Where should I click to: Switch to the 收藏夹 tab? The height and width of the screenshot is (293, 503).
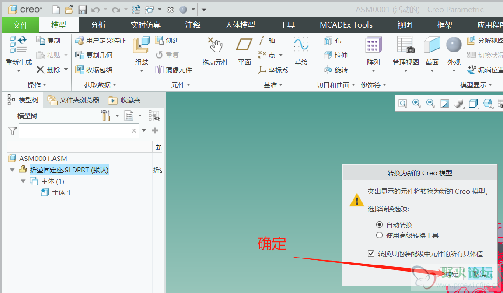(x=125, y=100)
